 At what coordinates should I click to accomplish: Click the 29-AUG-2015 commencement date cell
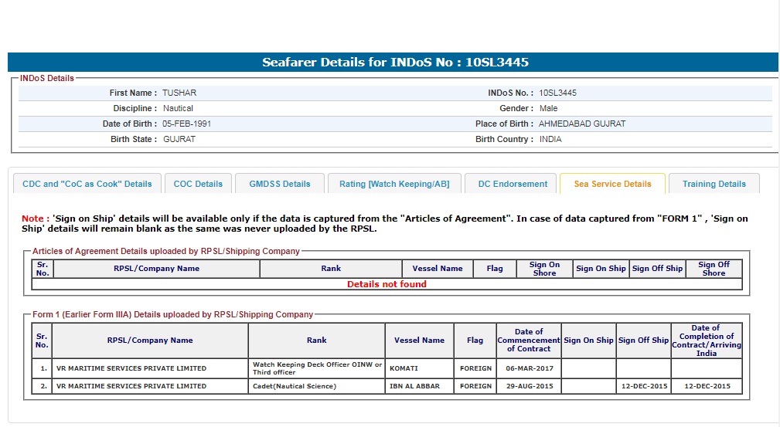[x=528, y=386]
